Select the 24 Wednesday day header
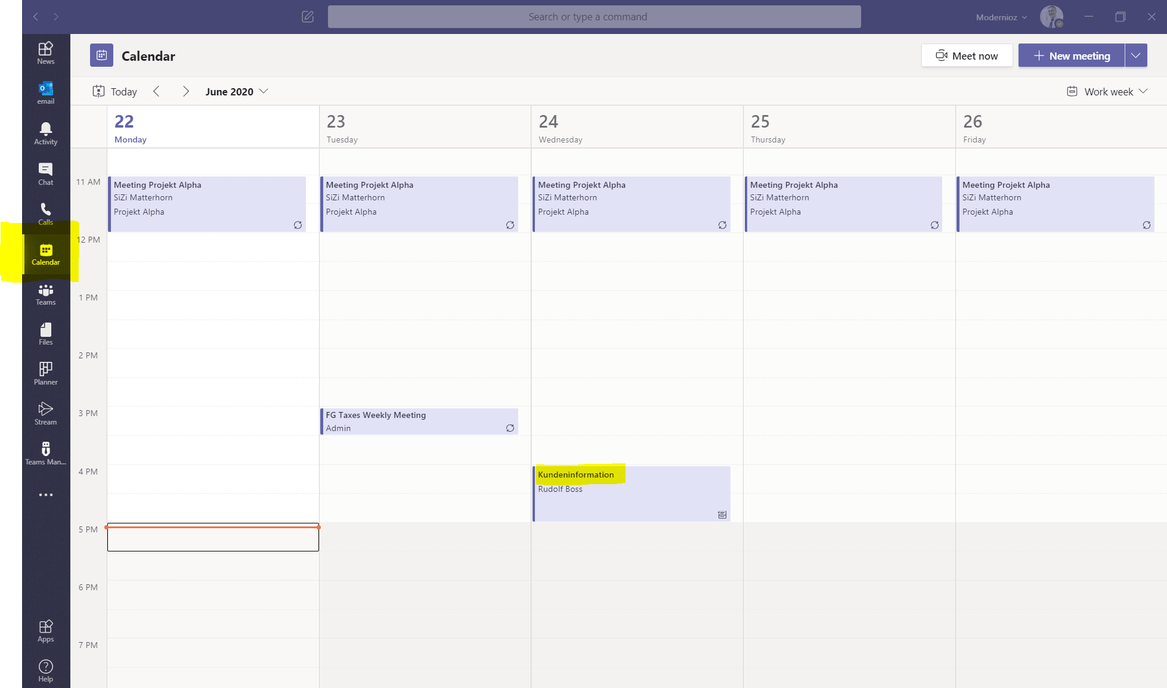Image resolution: width=1167 pixels, height=688 pixels. (637, 128)
